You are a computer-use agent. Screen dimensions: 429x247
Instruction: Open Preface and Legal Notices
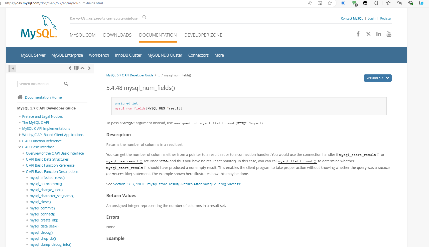pos(42,116)
